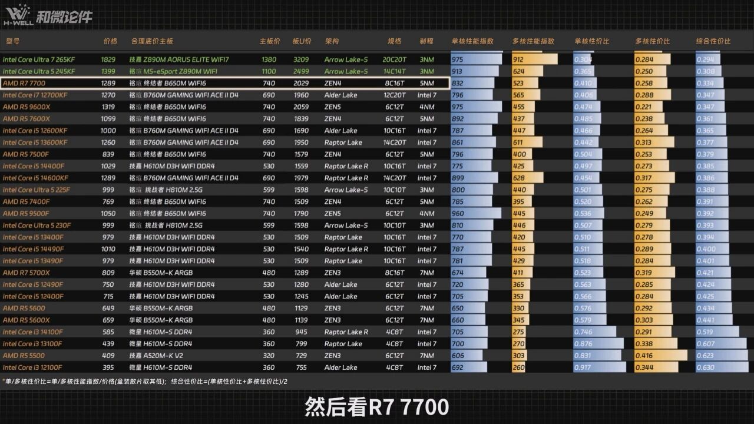Click the "20C20T" spec cell
The height and width of the screenshot is (424, 754).
(394, 59)
